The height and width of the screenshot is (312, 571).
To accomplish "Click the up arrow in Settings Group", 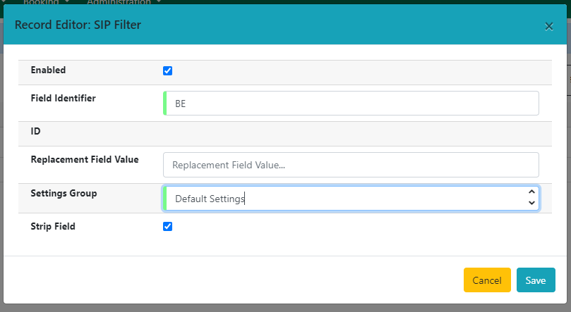I will 531,192.
